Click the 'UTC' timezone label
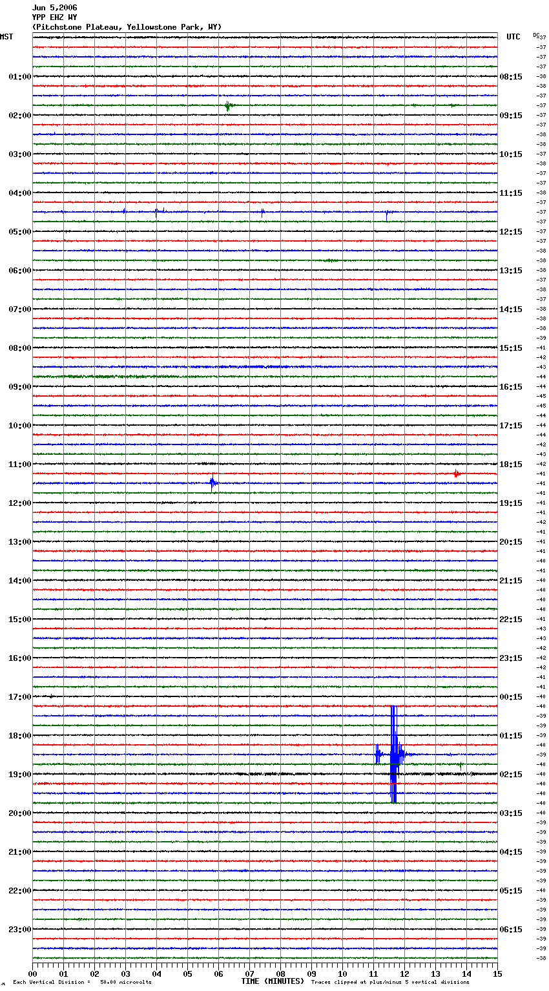Image resolution: width=549 pixels, height=991 pixels. [x=513, y=37]
